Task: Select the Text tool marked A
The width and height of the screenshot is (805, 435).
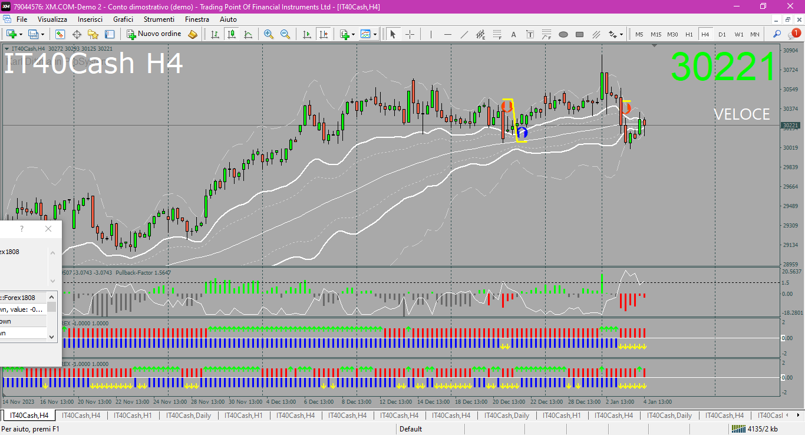Action: 513,34
